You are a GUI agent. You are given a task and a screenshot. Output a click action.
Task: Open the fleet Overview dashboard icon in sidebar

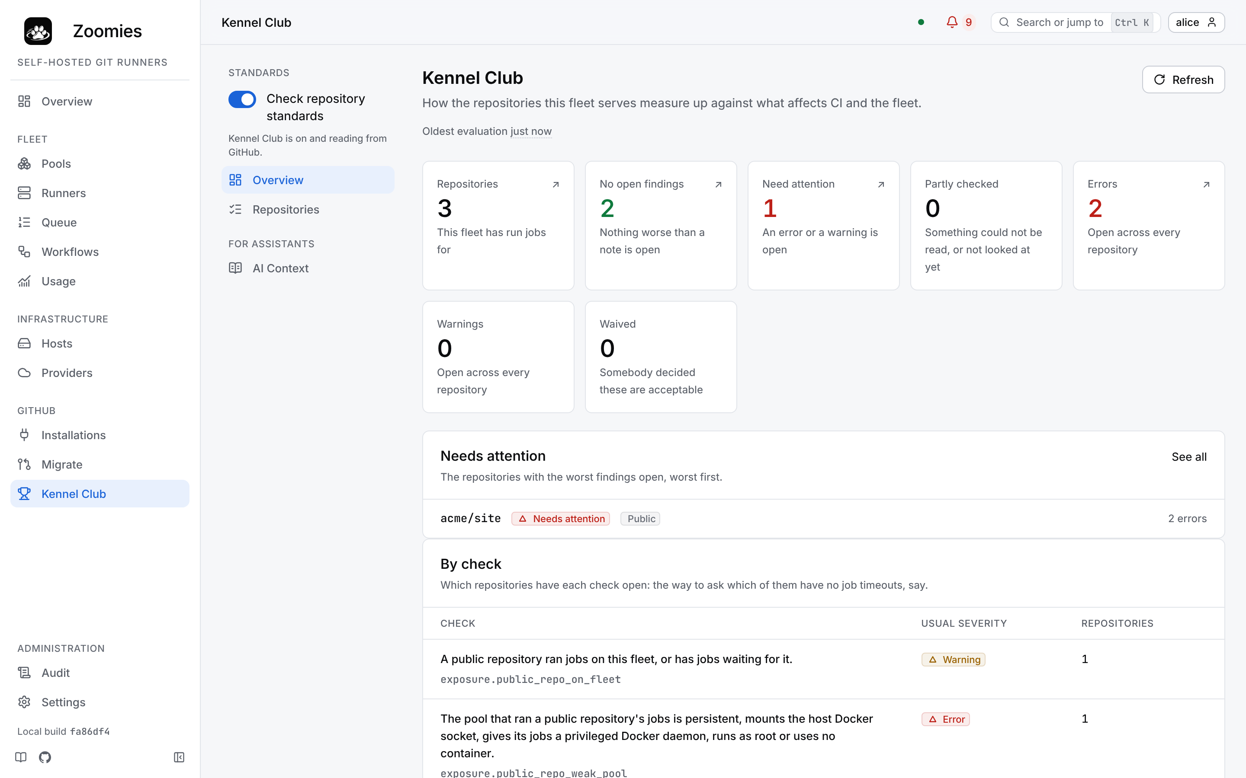pyautogui.click(x=24, y=102)
